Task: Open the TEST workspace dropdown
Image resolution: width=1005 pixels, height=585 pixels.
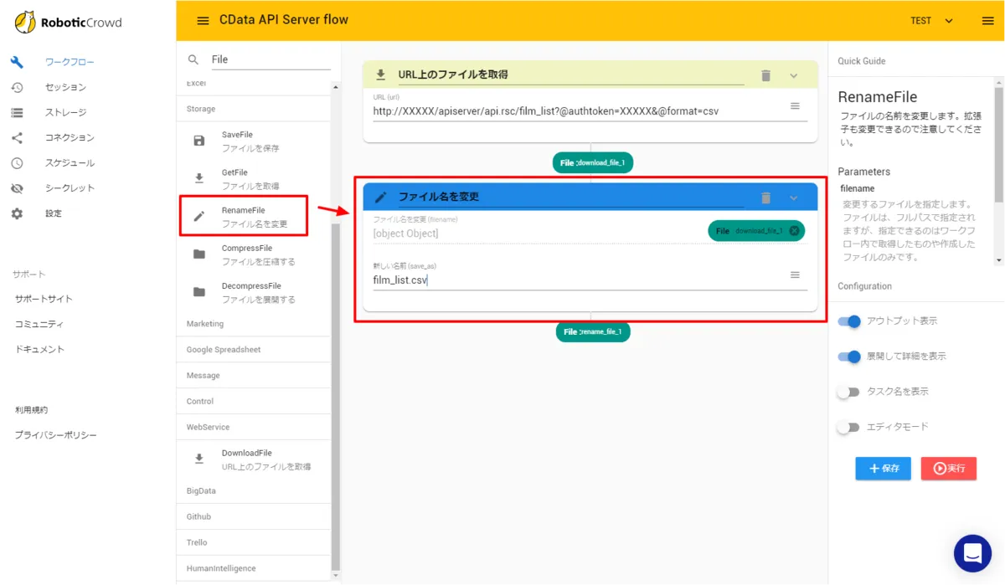Action: click(x=931, y=21)
